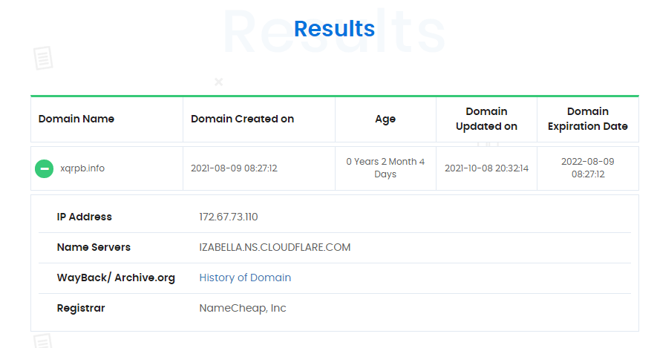This screenshot has height=348, width=657.
Task: Click the blue Results heading
Action: click(334, 28)
